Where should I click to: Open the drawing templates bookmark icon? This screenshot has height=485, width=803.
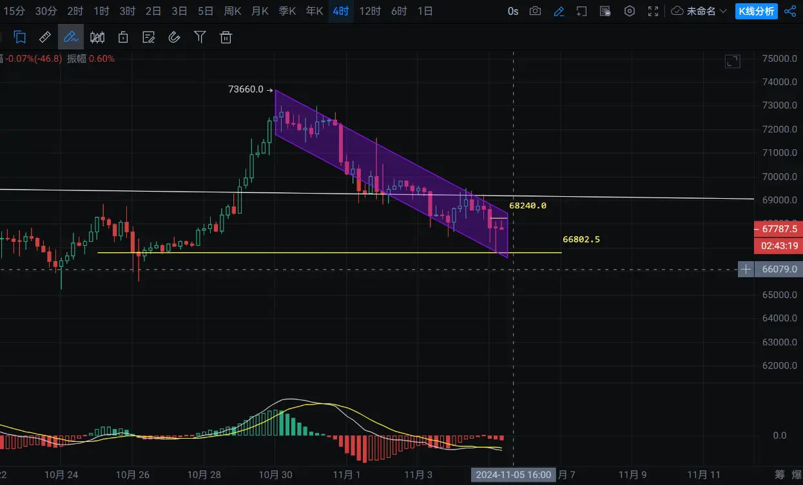click(20, 37)
